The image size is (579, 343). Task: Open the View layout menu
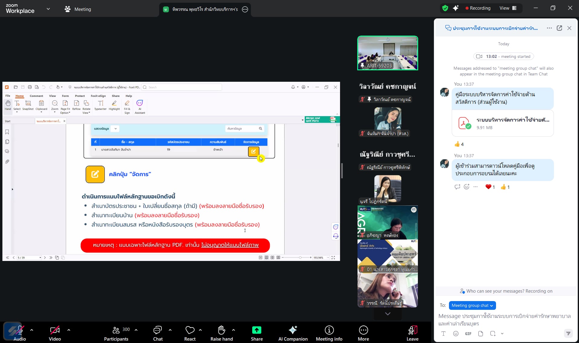[508, 8]
